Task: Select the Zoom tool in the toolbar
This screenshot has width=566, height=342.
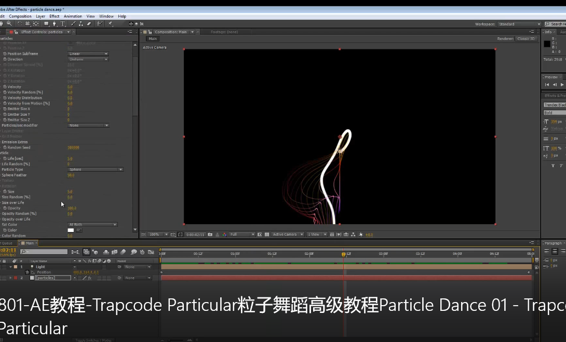Action: (9, 23)
